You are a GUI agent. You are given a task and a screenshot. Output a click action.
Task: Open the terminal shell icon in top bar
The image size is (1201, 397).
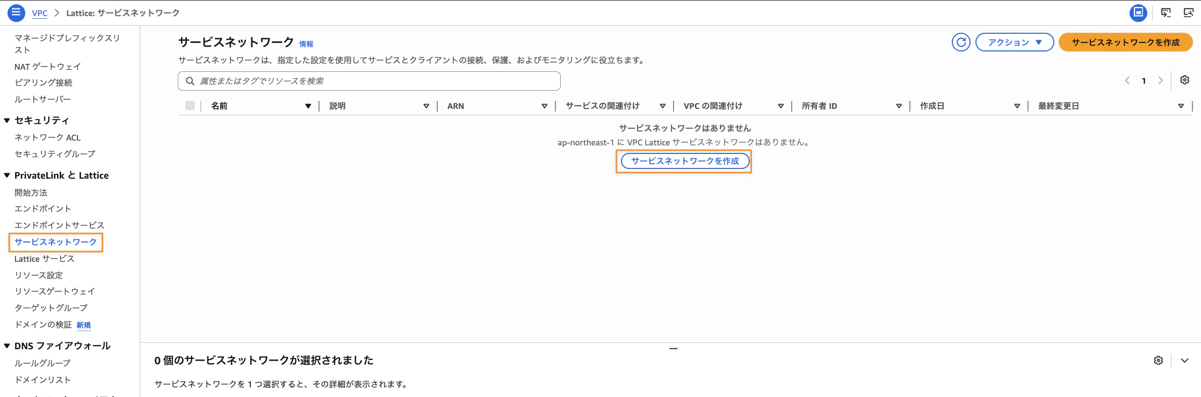pos(1166,12)
